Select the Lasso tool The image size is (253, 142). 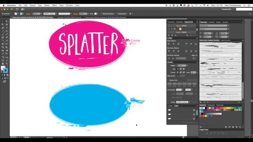(x=7, y=24)
